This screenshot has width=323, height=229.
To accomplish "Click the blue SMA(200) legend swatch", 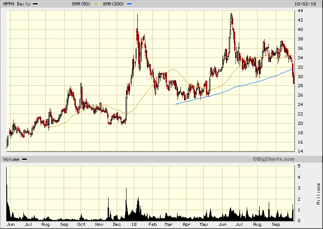I will (129, 4).
